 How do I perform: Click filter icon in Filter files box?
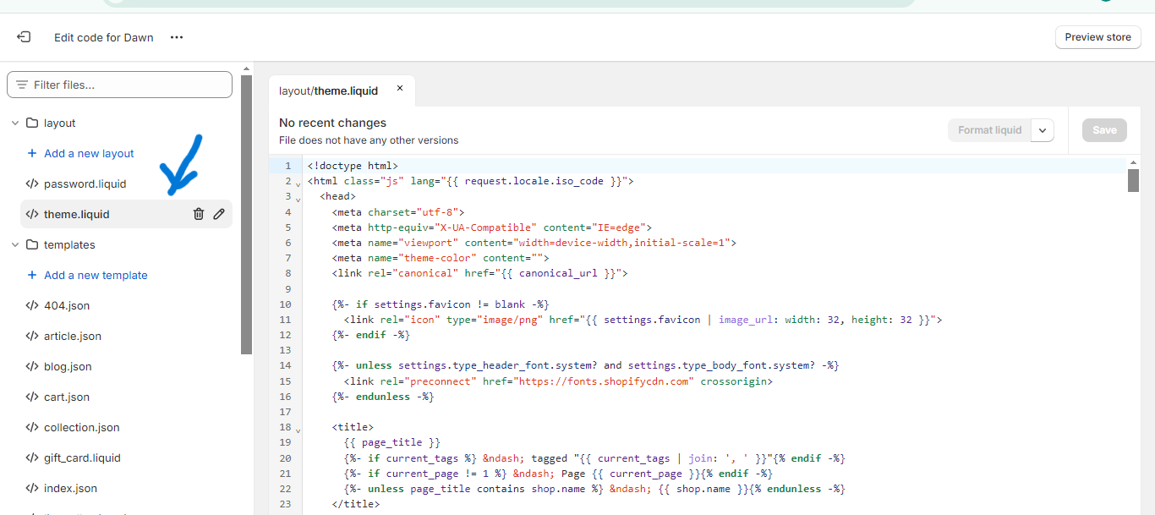[22, 85]
